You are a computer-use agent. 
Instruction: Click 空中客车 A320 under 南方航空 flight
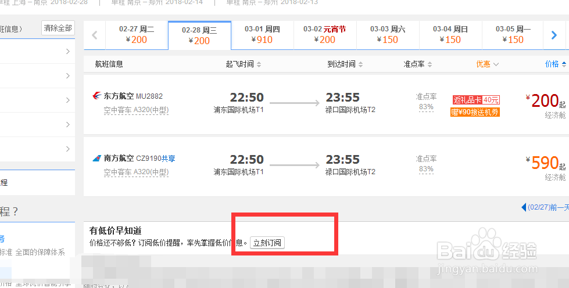pyautogui.click(x=136, y=172)
